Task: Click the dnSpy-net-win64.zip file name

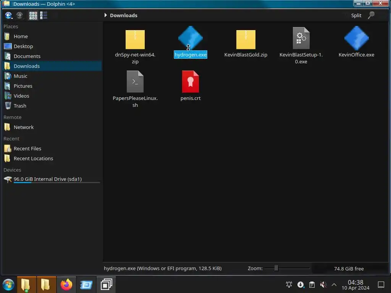Action: [x=135, y=58]
